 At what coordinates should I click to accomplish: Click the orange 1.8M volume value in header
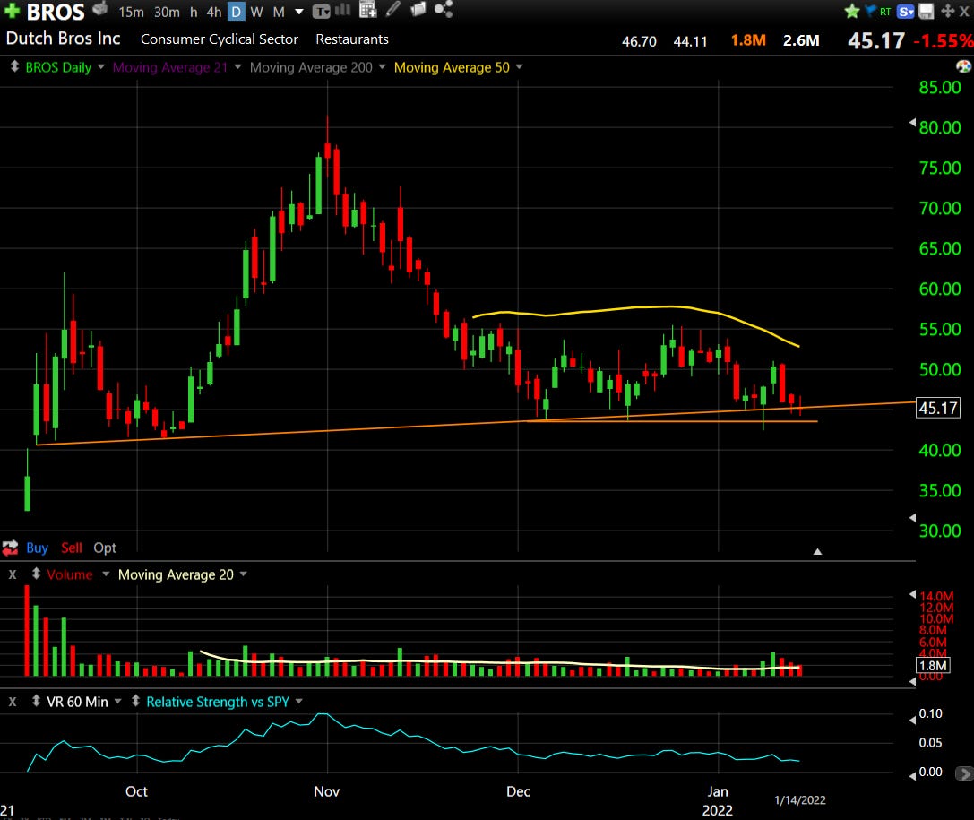coord(748,40)
